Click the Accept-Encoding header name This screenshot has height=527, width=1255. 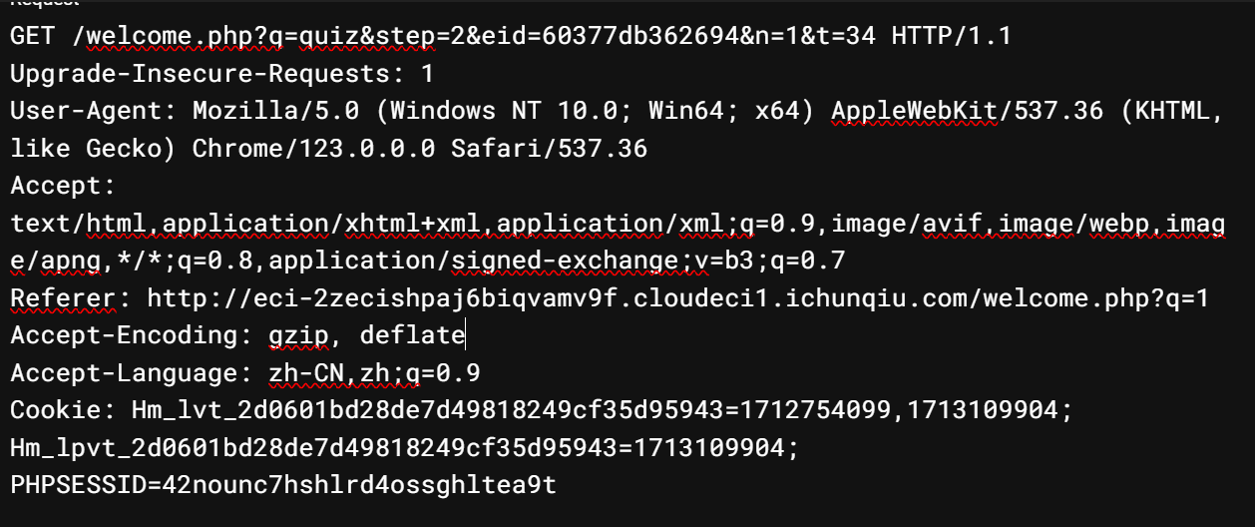pyautogui.click(x=125, y=335)
